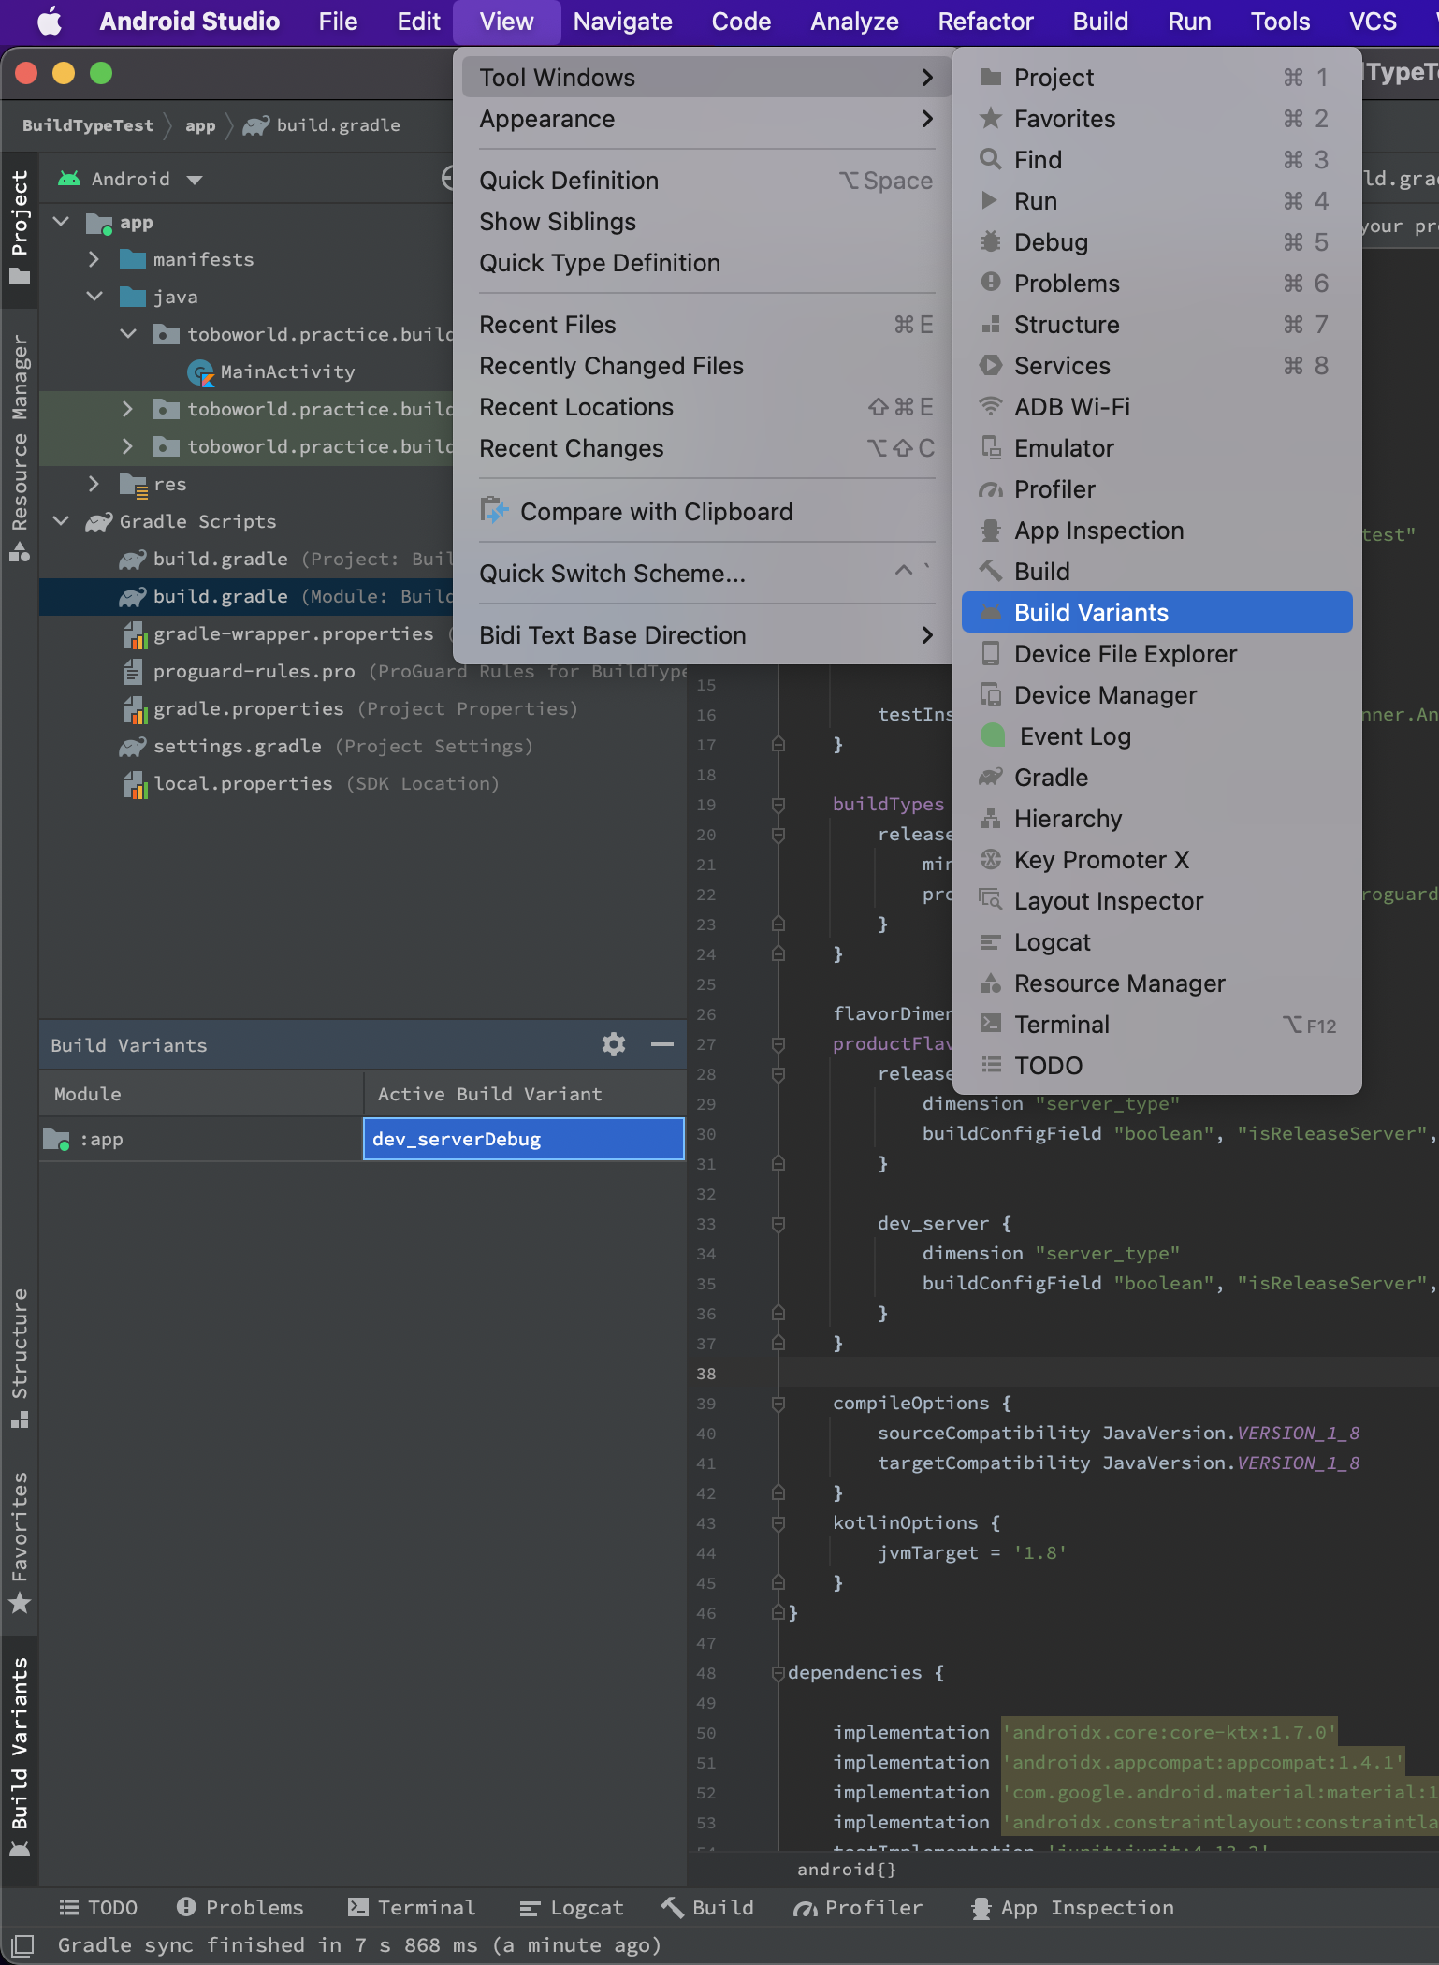This screenshot has height=1965, width=1439.
Task: Click the Services icon in submenu
Action: tap(990, 366)
